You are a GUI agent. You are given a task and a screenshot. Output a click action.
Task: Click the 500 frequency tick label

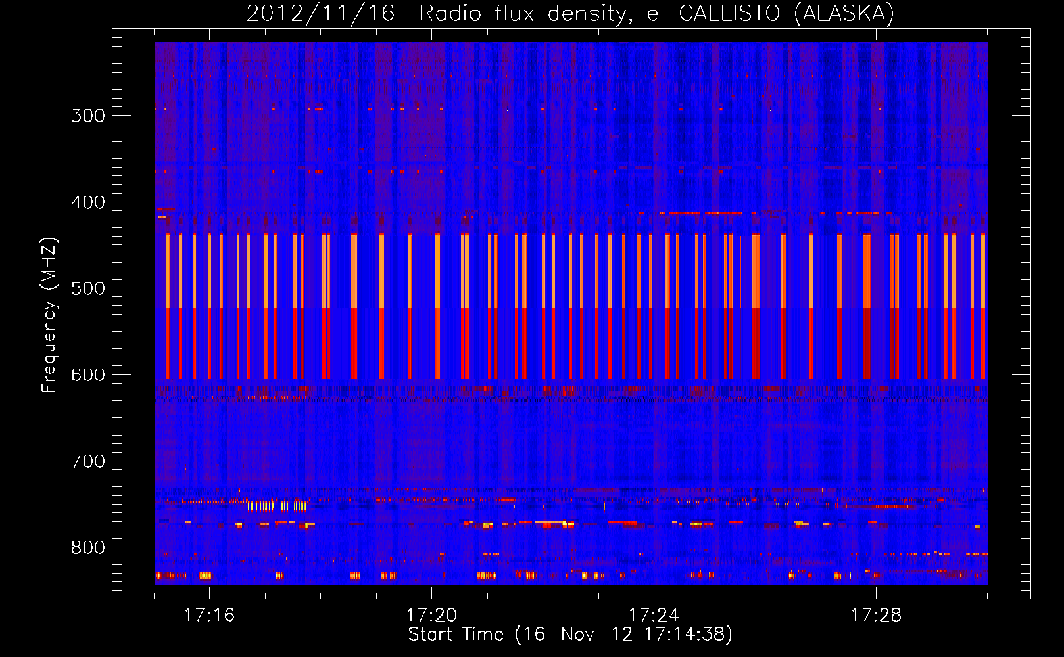click(x=88, y=288)
